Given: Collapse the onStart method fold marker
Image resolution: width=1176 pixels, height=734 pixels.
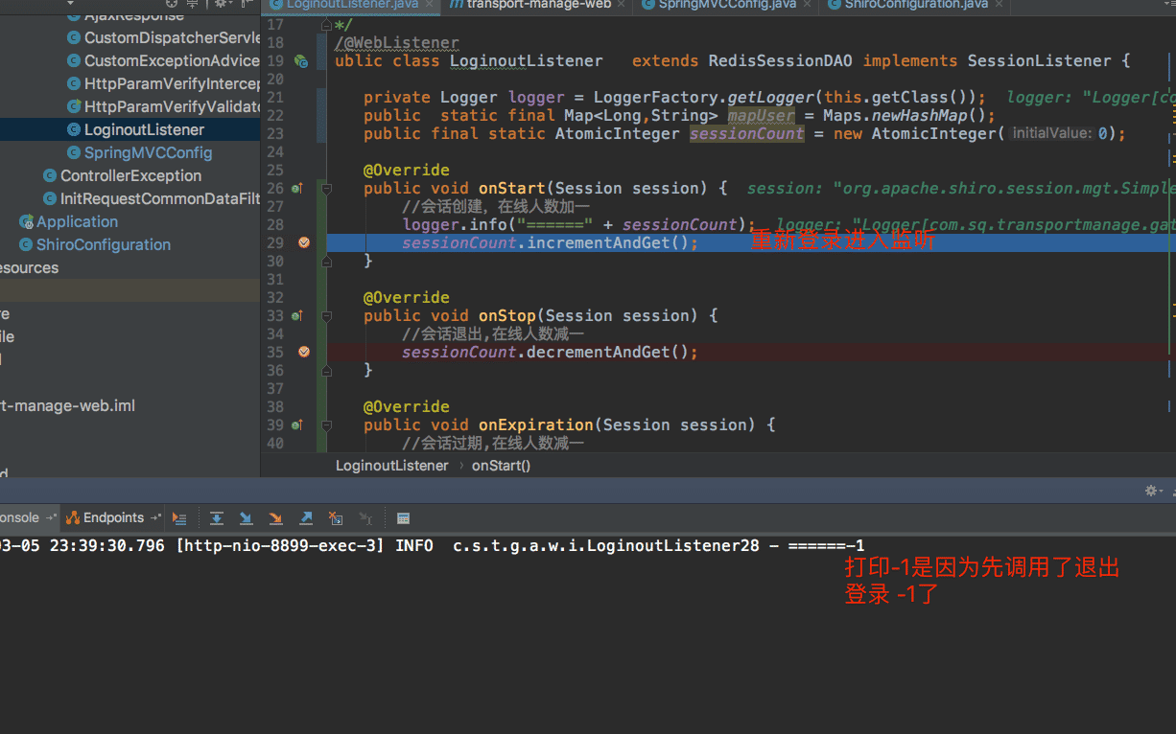Looking at the screenshot, I should pos(326,189).
